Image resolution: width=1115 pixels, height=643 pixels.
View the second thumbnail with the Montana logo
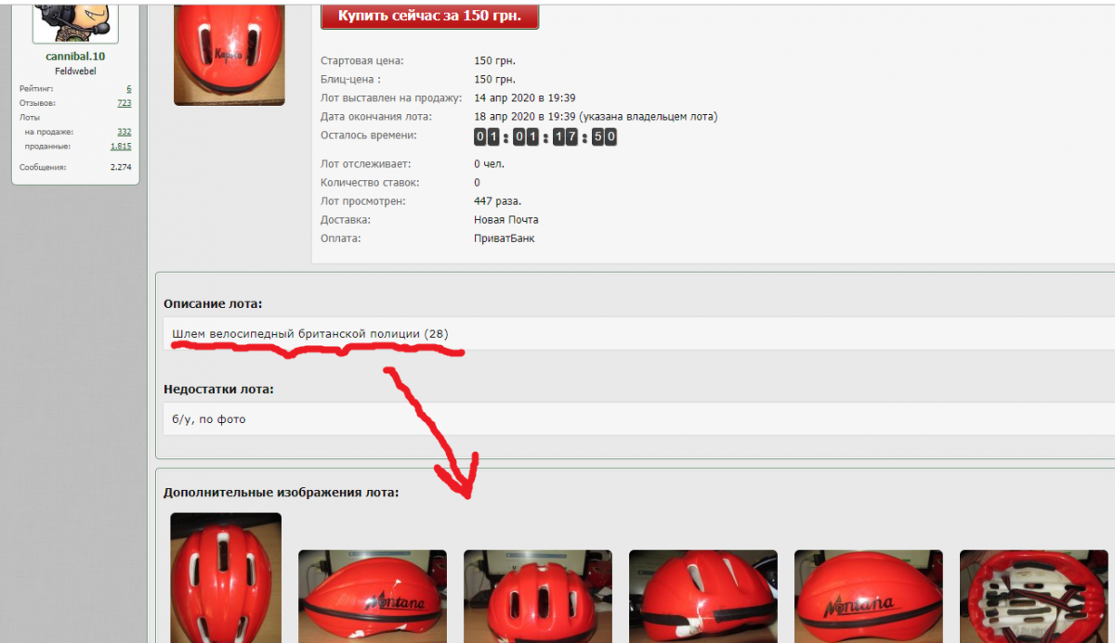[x=373, y=597]
